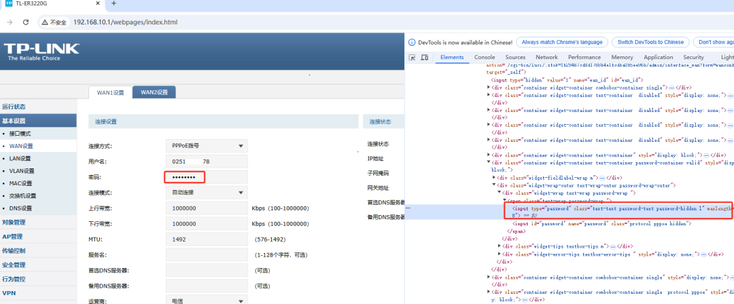Open the Console tab in DevTools

tap(485, 58)
